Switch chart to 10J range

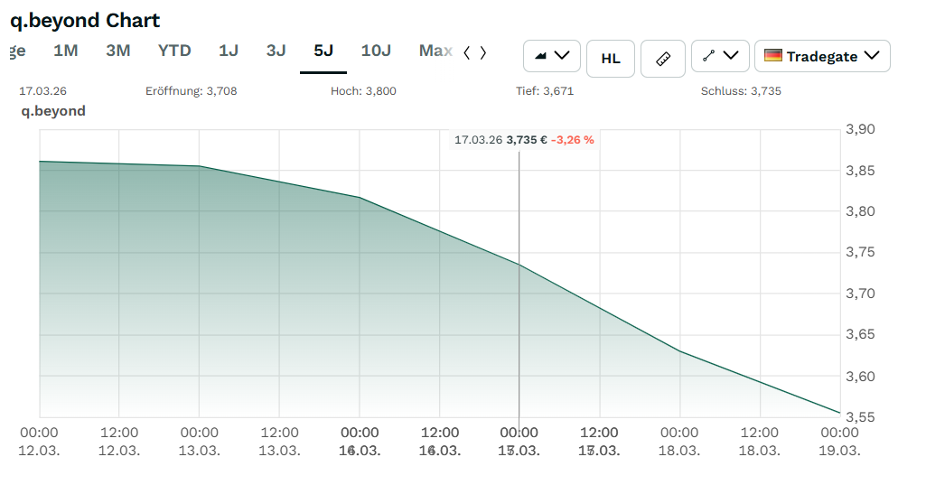coord(376,51)
